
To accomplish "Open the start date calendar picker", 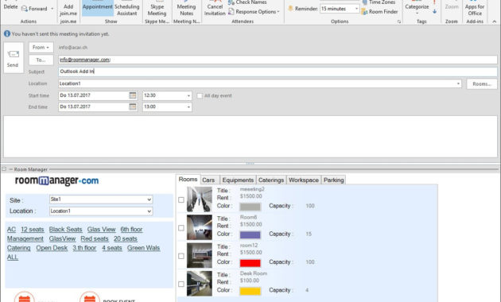I will coord(133,95).
